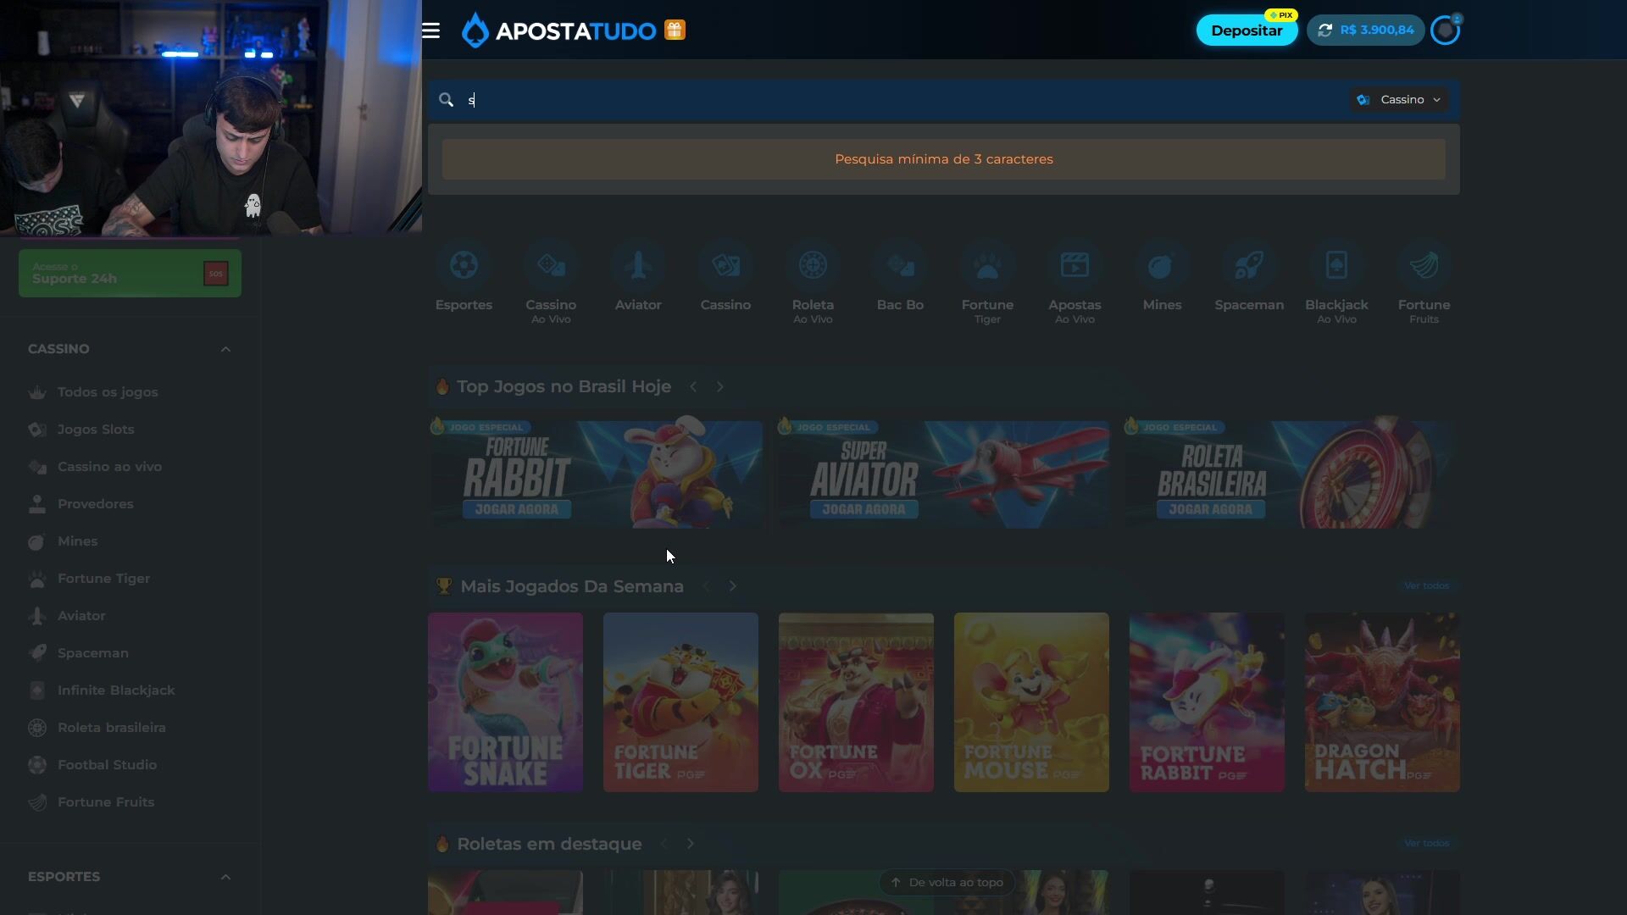Select Mines in sidebar

click(x=77, y=541)
